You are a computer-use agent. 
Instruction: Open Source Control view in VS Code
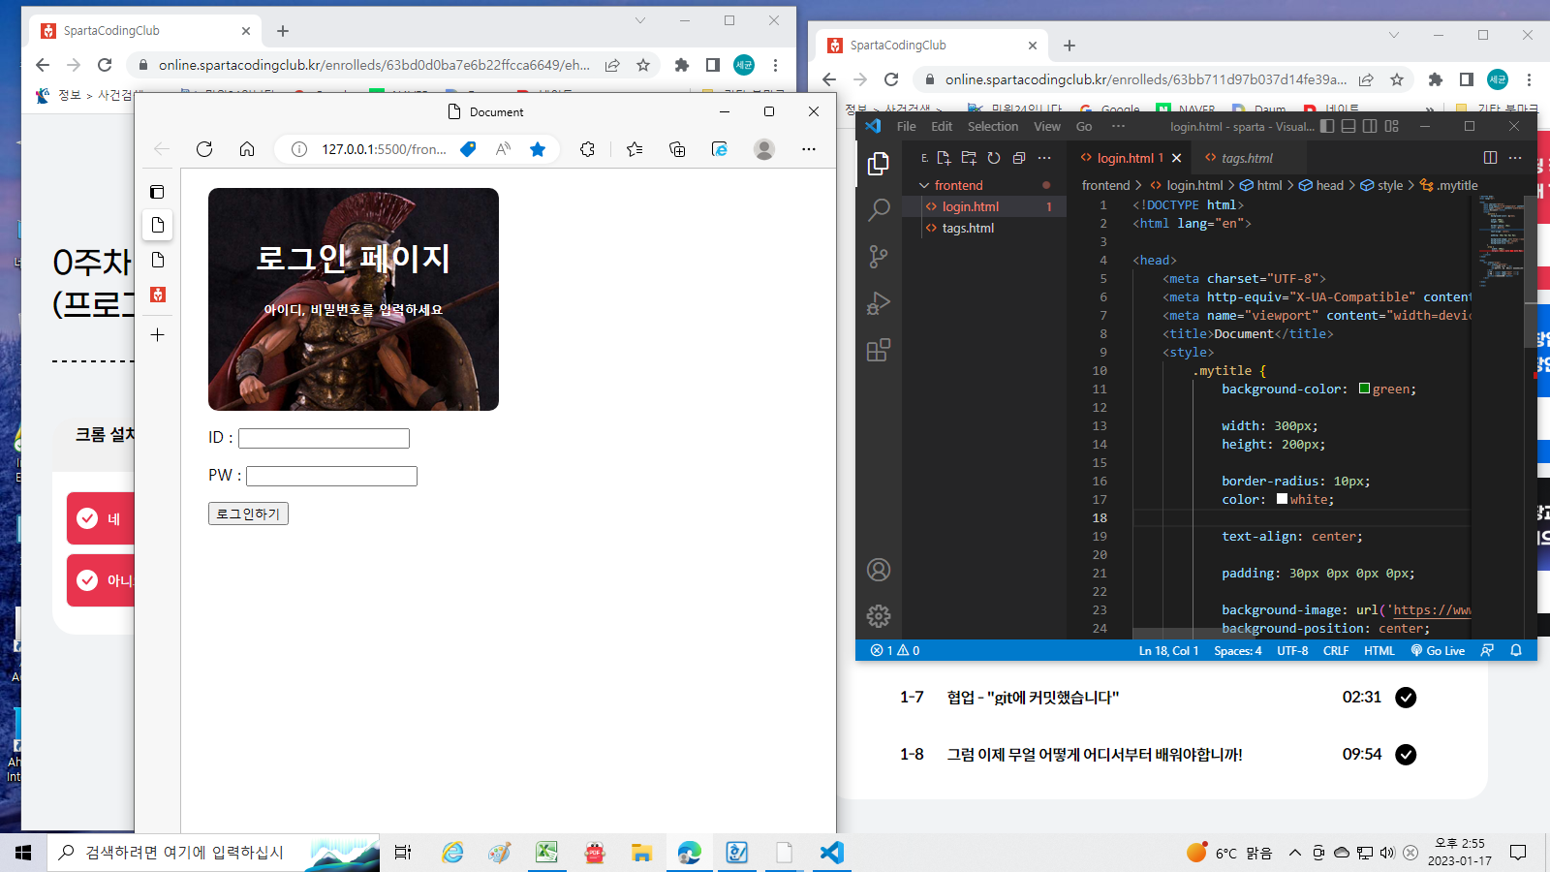(879, 257)
